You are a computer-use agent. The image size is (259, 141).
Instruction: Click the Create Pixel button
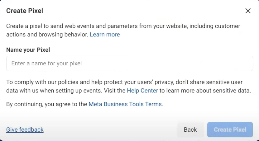point(230,129)
